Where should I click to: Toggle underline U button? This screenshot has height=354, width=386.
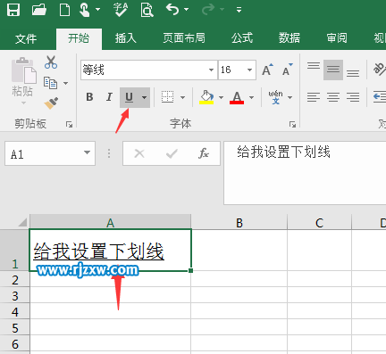point(129,97)
